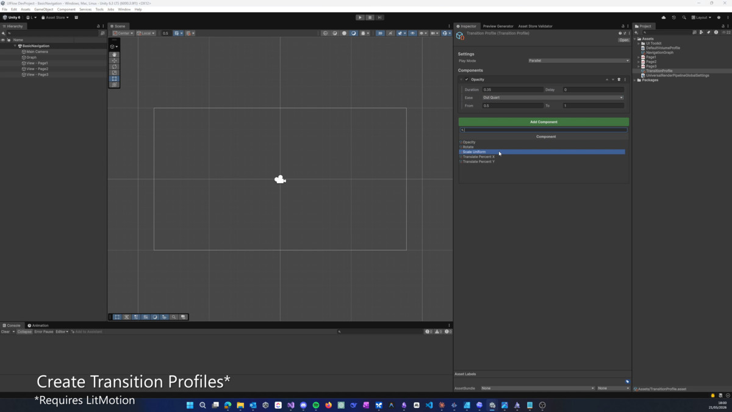This screenshot has height=412, width=732.
Task: Move the Opacity component up
Action: click(x=607, y=79)
